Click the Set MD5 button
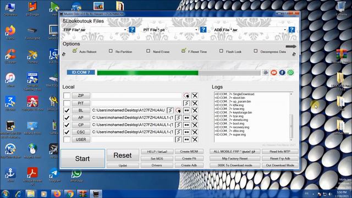Screen dimensions: 352x198 click(157, 158)
